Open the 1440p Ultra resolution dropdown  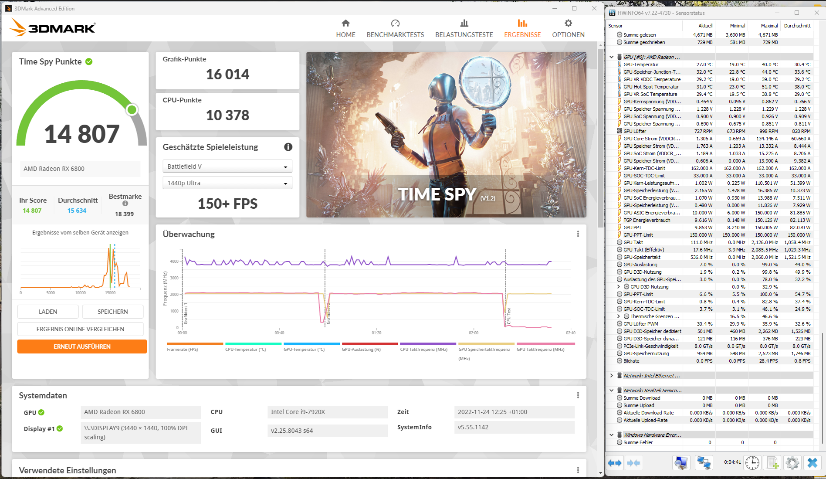point(227,183)
